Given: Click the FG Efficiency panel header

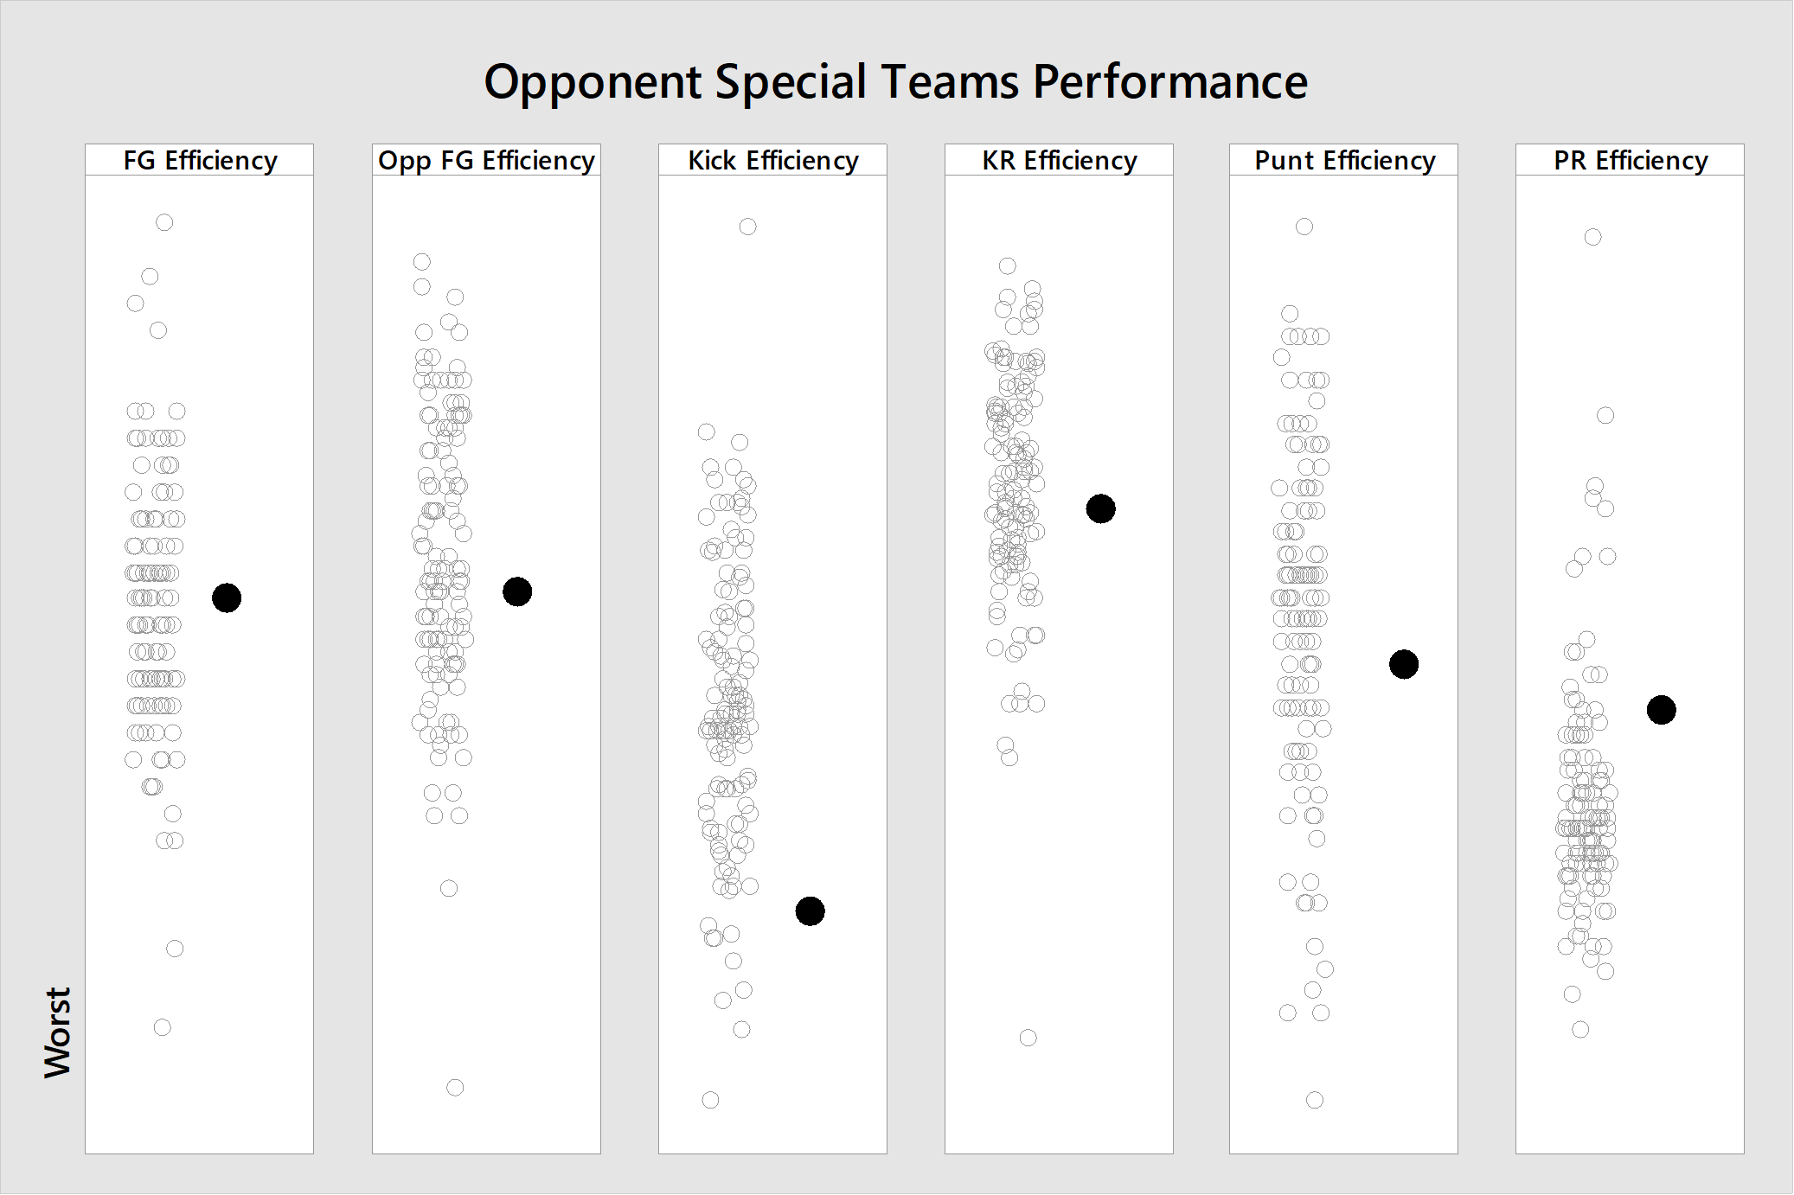Looking at the screenshot, I should coord(200,160).
